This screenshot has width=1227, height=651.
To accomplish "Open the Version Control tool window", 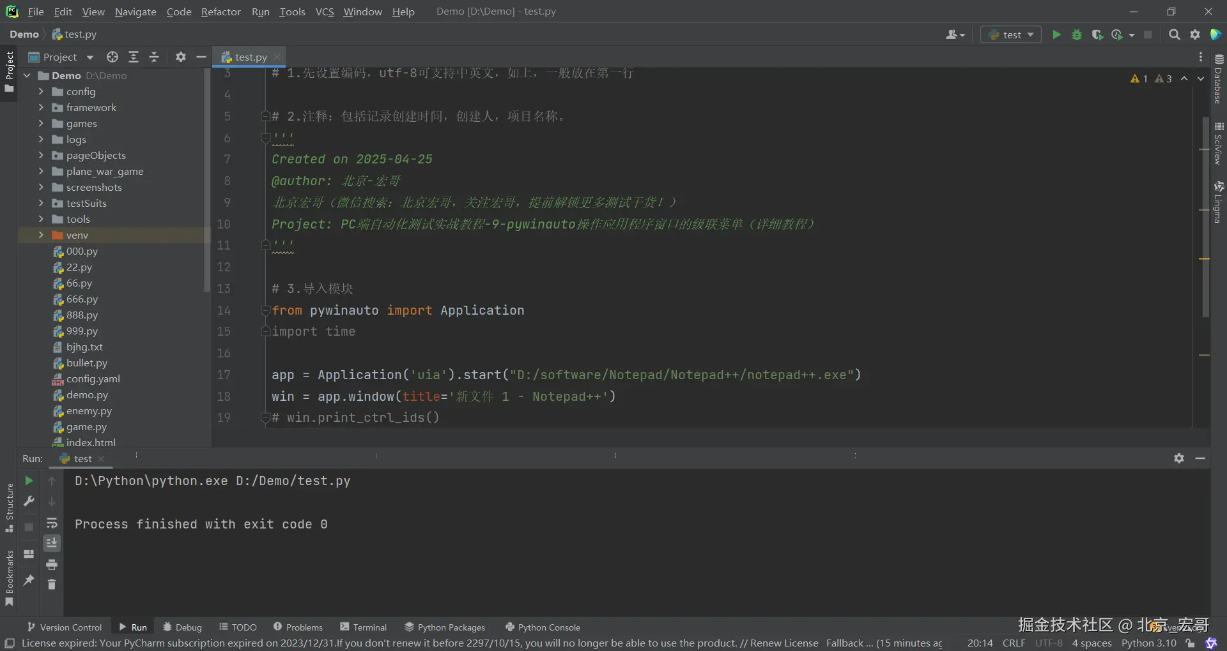I will click(x=64, y=627).
